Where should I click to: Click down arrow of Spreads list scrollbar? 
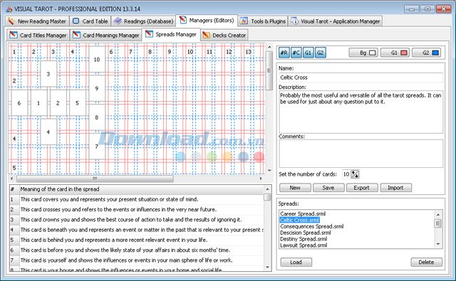pyautogui.click(x=438, y=245)
